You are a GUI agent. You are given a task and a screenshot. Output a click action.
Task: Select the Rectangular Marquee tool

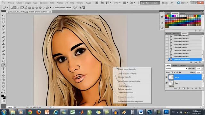(x=4, y=19)
